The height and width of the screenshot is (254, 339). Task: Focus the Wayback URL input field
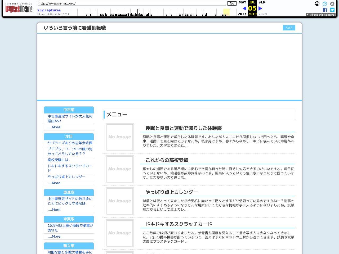pos(132,3)
